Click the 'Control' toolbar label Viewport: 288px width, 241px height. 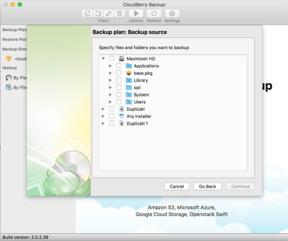click(x=136, y=21)
